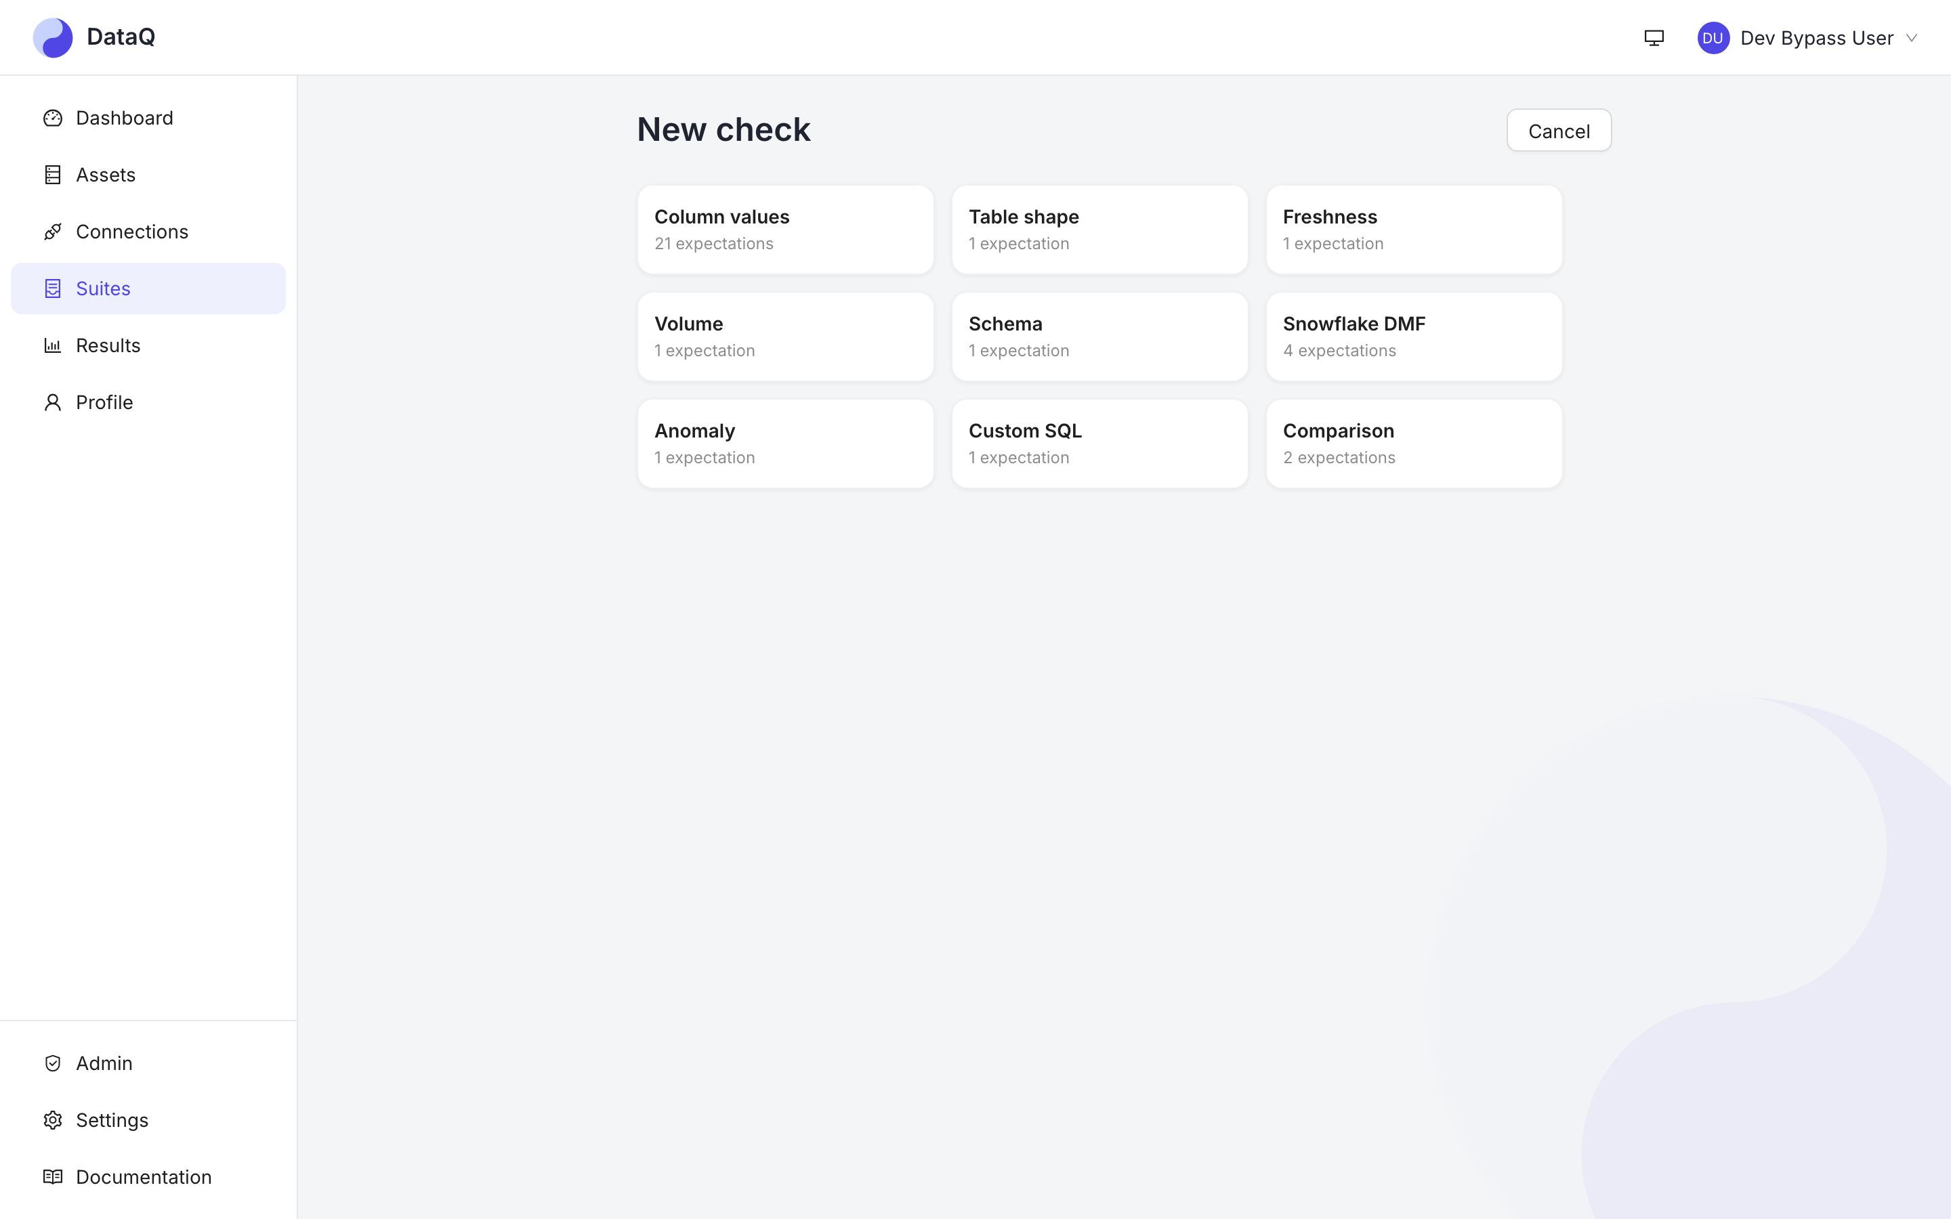Image resolution: width=1951 pixels, height=1219 pixels.
Task: Open the Profile sidebar item
Action: 148,402
